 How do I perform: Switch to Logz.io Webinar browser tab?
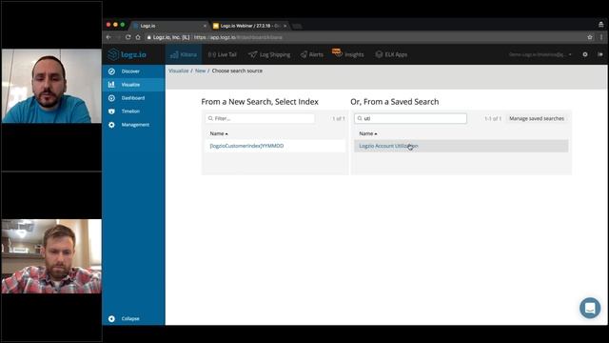point(249,26)
